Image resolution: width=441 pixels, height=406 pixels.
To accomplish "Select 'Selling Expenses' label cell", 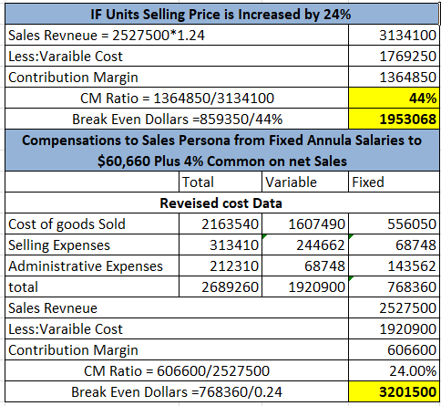I will [92, 245].
